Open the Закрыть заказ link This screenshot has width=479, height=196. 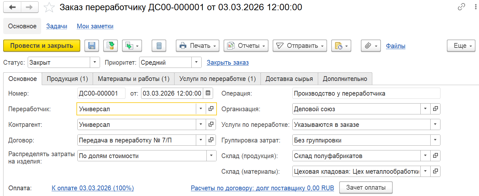point(228,62)
